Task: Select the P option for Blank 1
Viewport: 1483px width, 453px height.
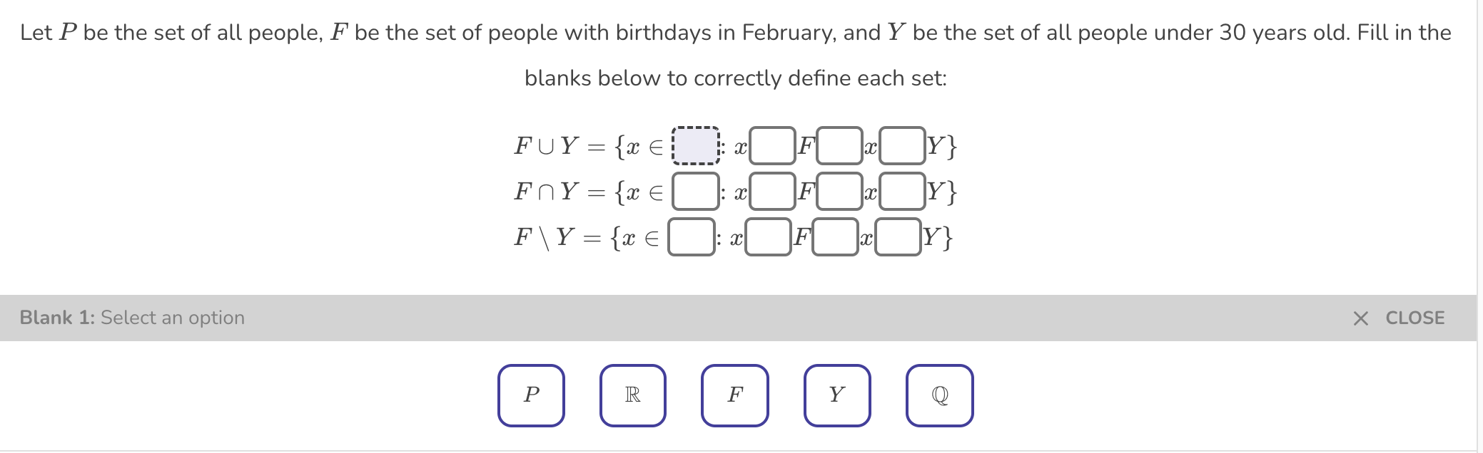Action: pos(530,395)
